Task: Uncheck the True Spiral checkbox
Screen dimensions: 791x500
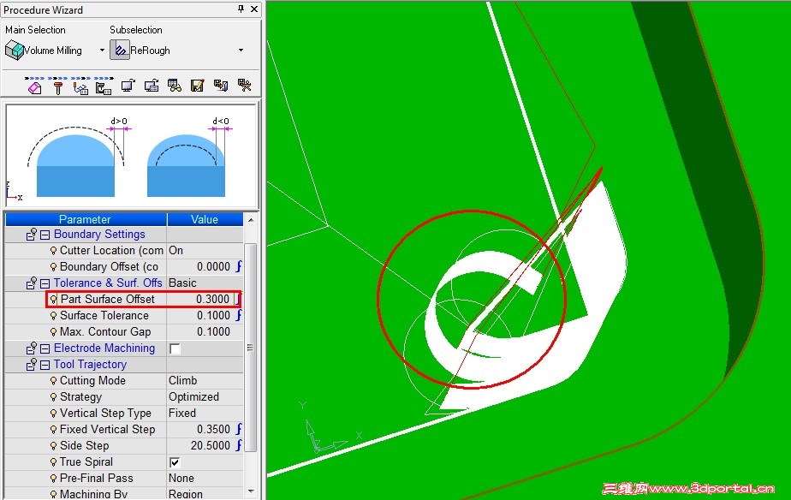Action: [x=175, y=462]
